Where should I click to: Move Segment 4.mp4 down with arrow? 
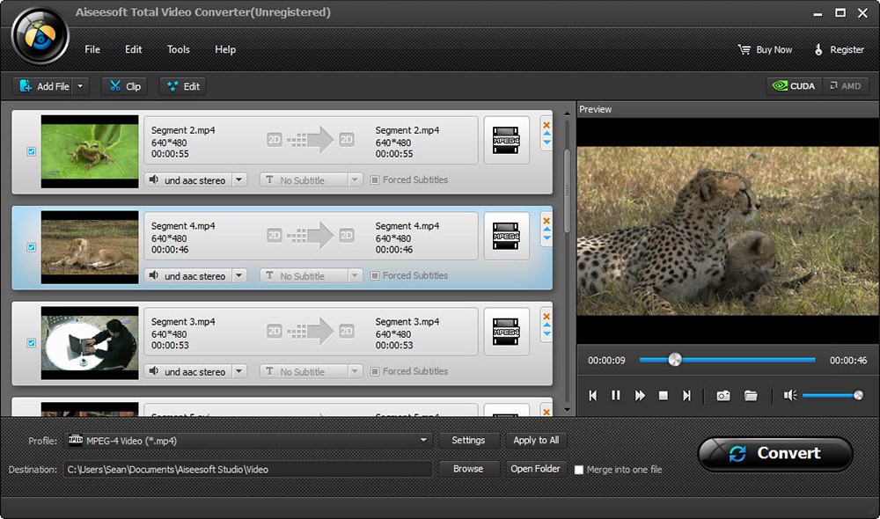point(546,238)
